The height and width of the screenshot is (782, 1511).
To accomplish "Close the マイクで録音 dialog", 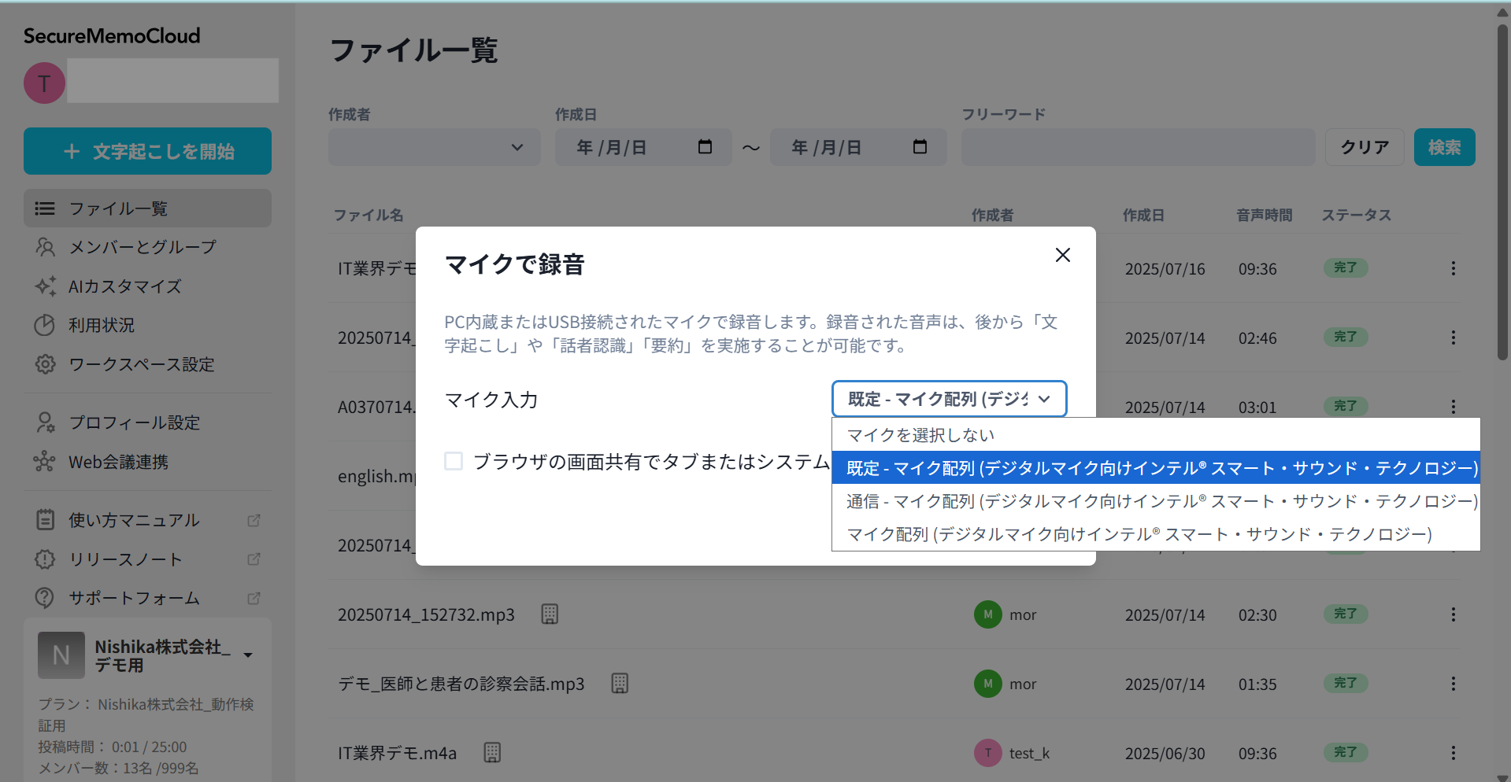I will 1062,255.
